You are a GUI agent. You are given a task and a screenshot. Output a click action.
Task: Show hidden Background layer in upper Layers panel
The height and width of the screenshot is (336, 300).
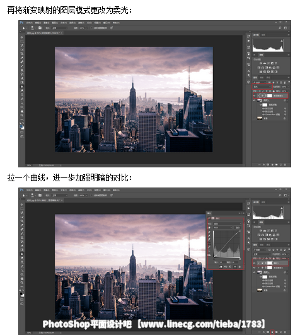(255, 118)
